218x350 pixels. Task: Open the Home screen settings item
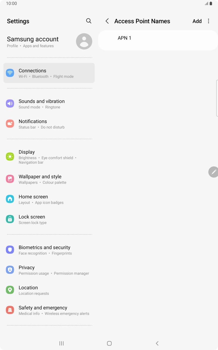coord(49,199)
